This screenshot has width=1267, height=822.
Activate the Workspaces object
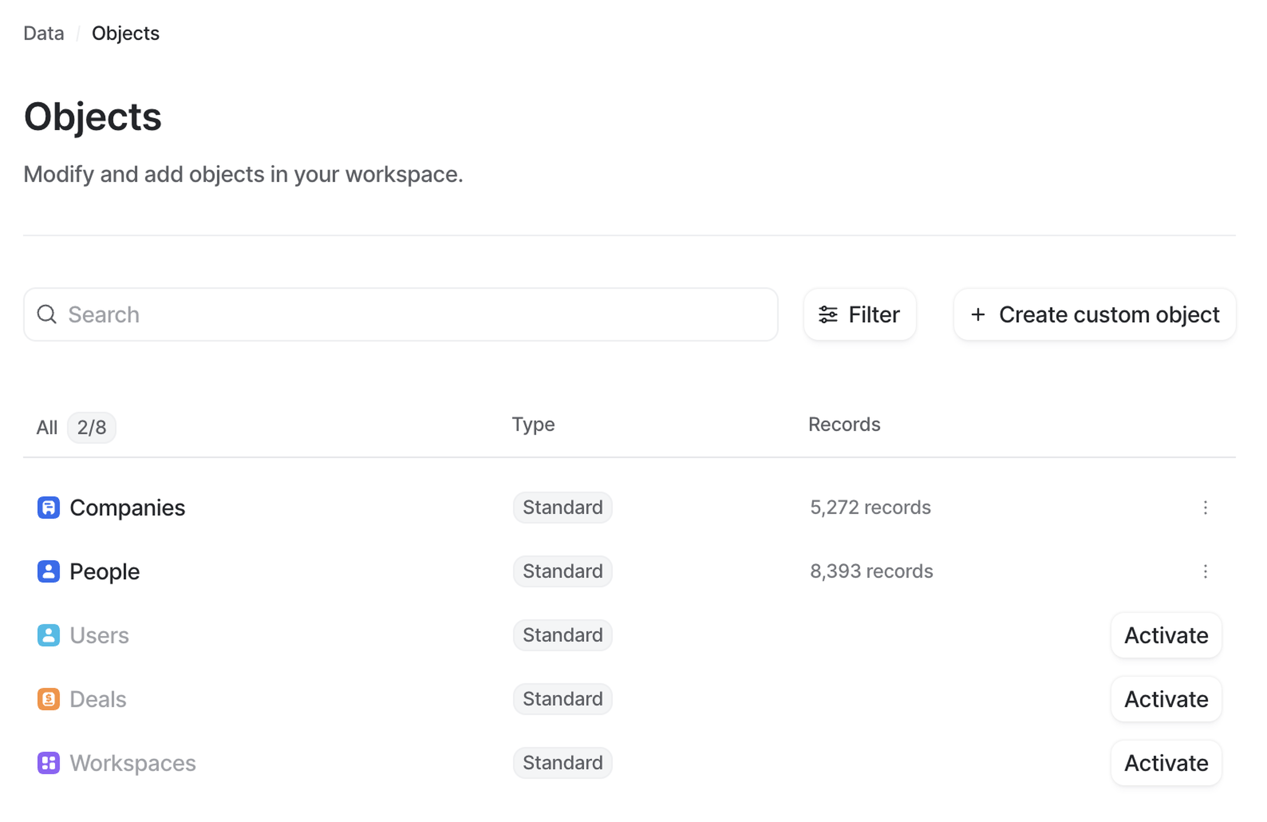tap(1166, 763)
